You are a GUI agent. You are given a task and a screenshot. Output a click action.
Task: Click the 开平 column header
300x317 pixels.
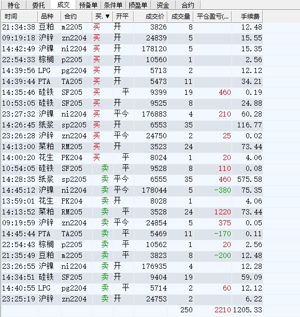tap(123, 17)
